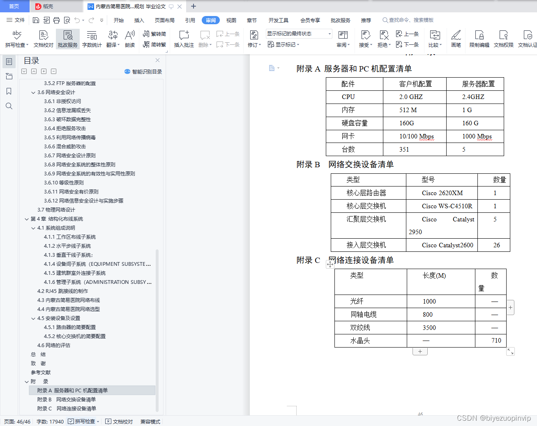The width and height of the screenshot is (537, 426).
Task: Open the home tab of WPS
Action: (14, 6)
